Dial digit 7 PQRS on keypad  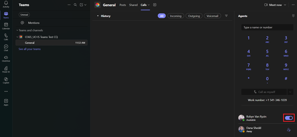coord(248,67)
